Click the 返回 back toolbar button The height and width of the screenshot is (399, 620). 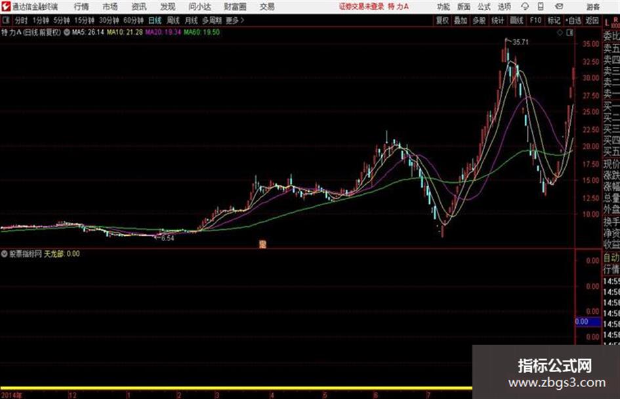point(592,20)
